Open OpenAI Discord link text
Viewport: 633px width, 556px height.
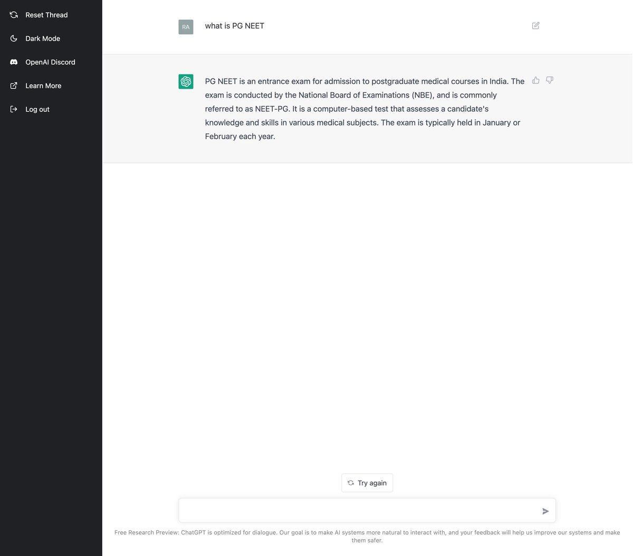pyautogui.click(x=50, y=62)
